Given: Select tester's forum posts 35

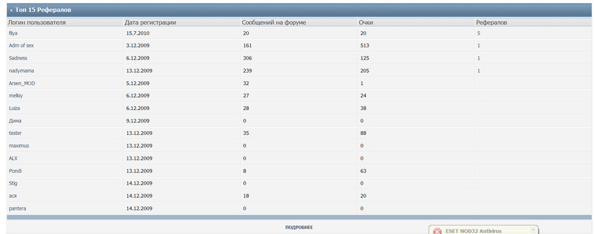Looking at the screenshot, I should pyautogui.click(x=246, y=133).
